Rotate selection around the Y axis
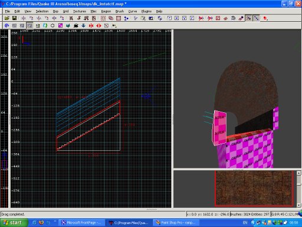The image size is (302, 227). [x=47, y=18]
